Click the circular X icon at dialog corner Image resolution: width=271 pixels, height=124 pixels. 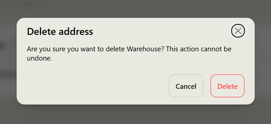(x=238, y=31)
